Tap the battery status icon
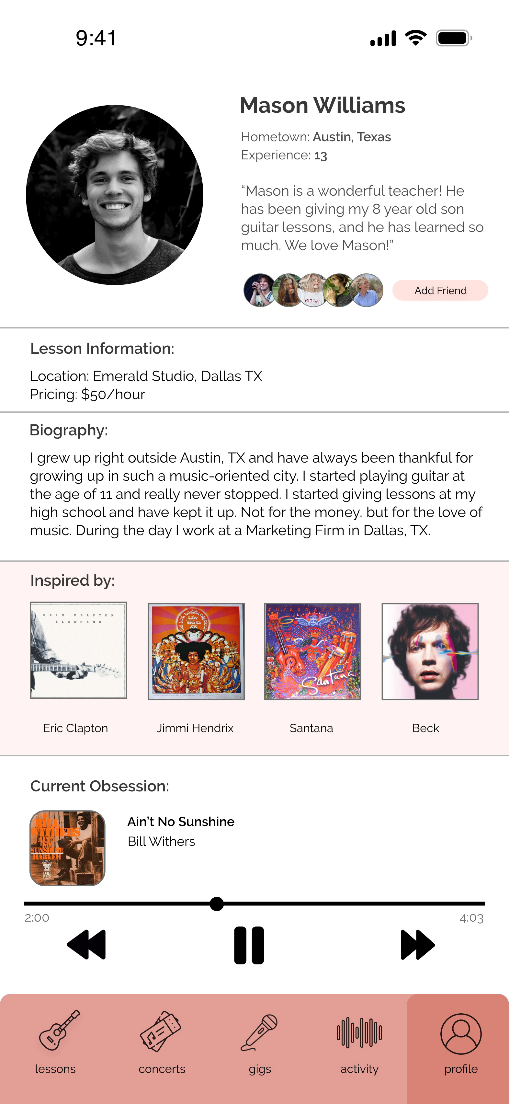The width and height of the screenshot is (509, 1104). coord(454,38)
